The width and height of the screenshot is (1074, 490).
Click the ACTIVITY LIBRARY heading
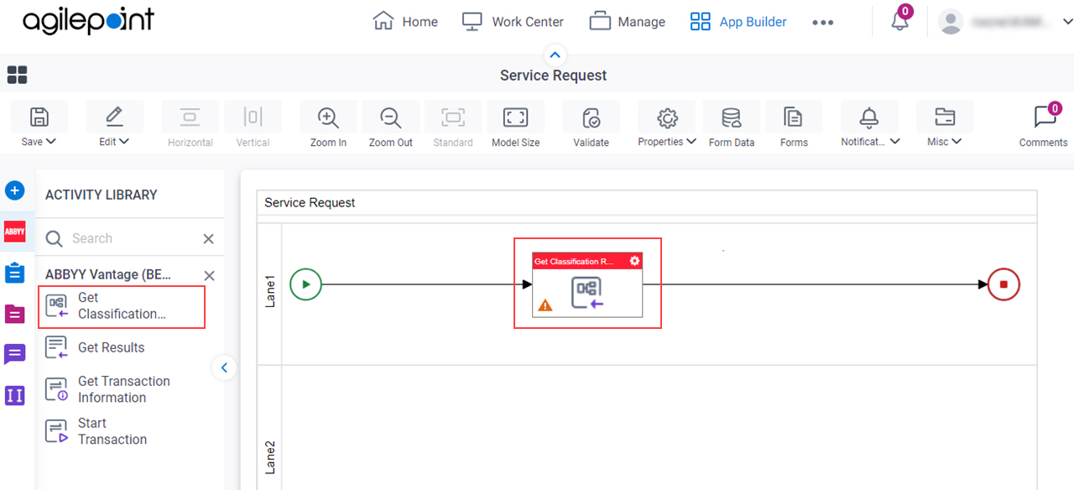pos(102,195)
